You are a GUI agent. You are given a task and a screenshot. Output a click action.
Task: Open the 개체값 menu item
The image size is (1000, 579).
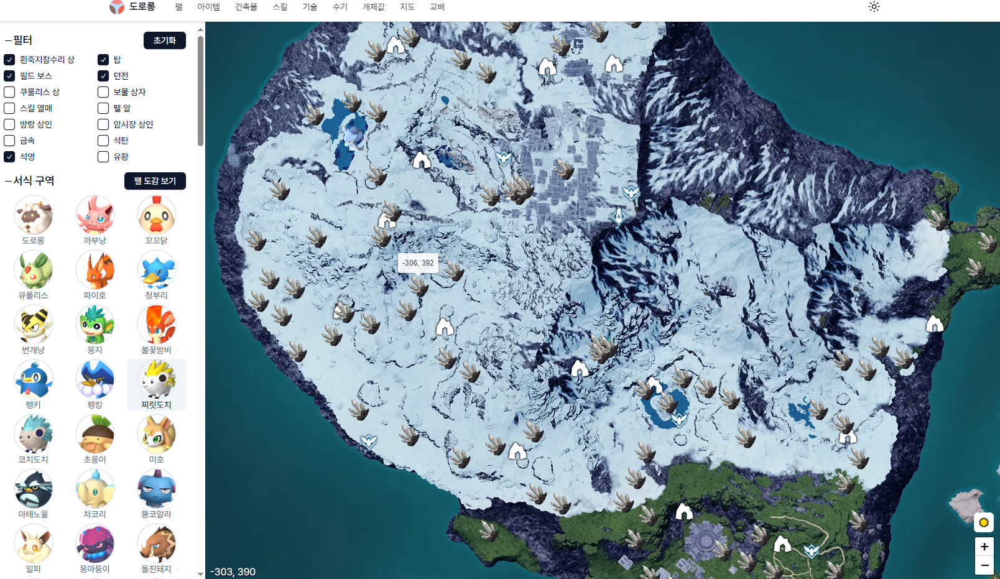click(x=374, y=7)
